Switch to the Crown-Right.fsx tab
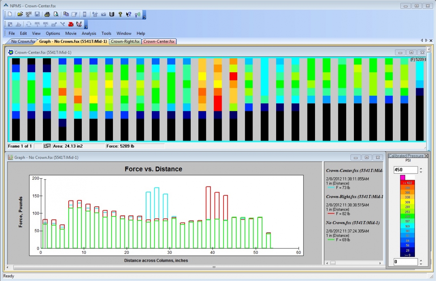 point(125,41)
